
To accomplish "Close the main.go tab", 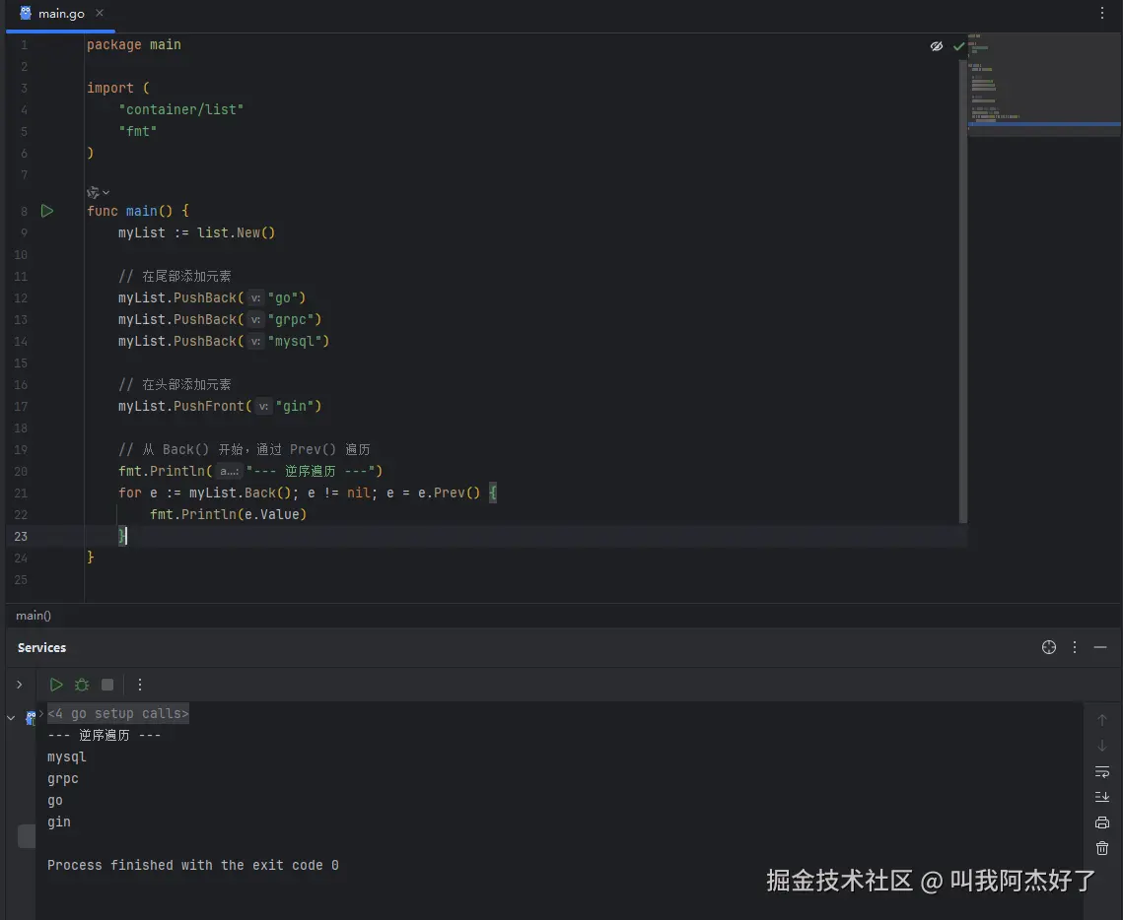I will click(x=100, y=13).
